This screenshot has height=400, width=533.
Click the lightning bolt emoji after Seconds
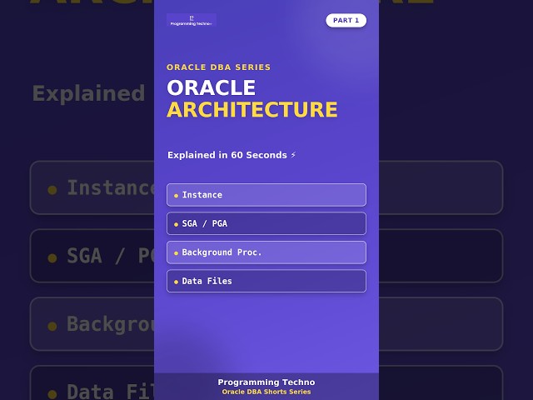293,155
